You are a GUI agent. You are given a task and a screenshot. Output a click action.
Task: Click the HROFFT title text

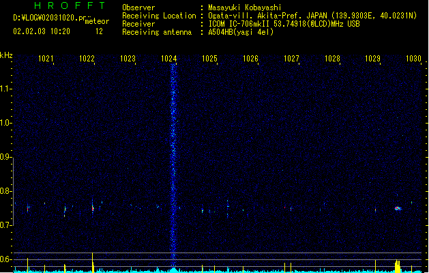tap(70, 5)
